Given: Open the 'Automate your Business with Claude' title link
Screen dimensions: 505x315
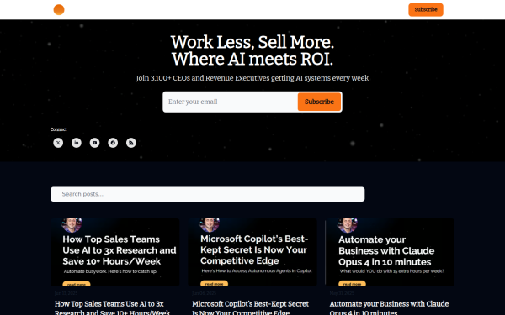Looking at the screenshot, I should coord(389,308).
